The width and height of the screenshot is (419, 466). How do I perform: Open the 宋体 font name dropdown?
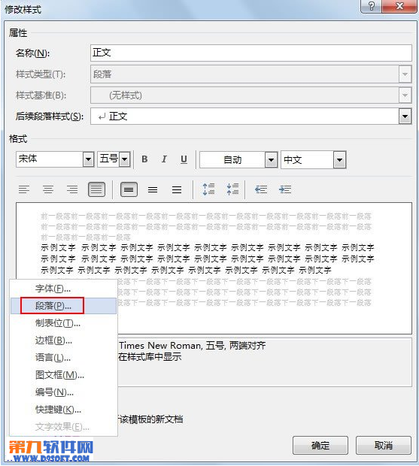(x=88, y=159)
